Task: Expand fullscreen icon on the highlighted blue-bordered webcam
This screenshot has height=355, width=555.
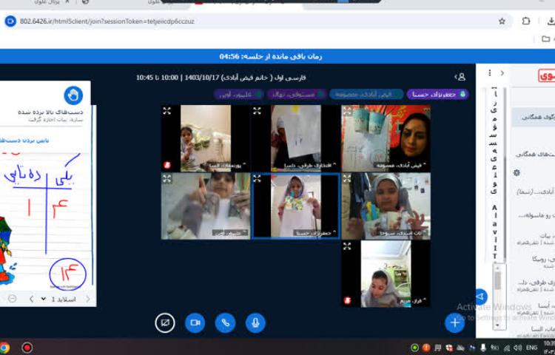Action: point(257,178)
